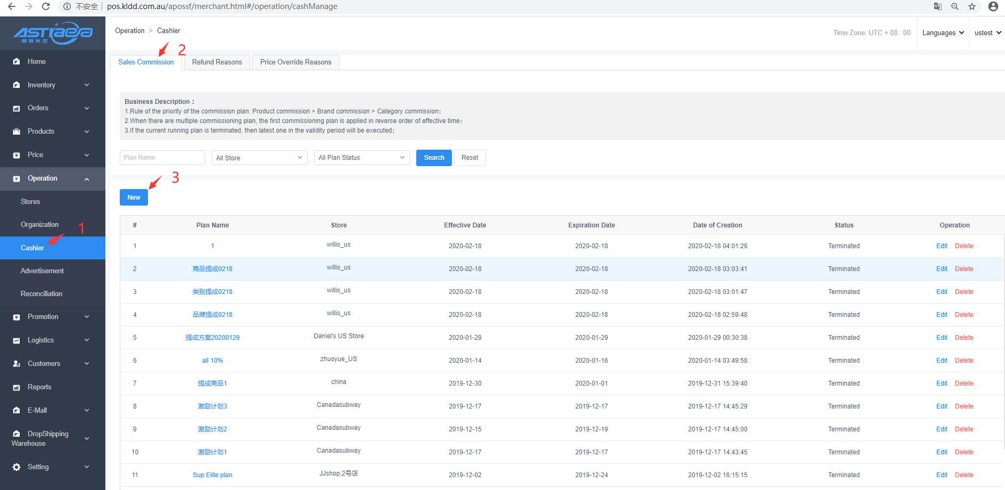Open the All Store dropdown
Screen dimensions: 1005x490
[x=259, y=158]
